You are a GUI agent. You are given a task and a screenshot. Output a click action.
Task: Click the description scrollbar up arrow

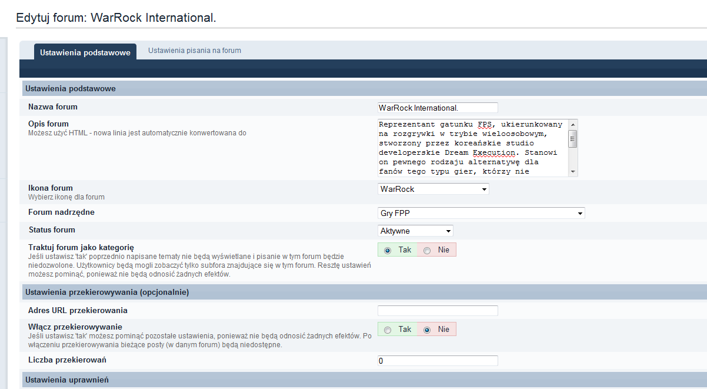pyautogui.click(x=573, y=124)
